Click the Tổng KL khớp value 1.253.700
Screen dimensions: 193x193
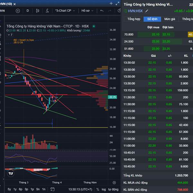181,176
